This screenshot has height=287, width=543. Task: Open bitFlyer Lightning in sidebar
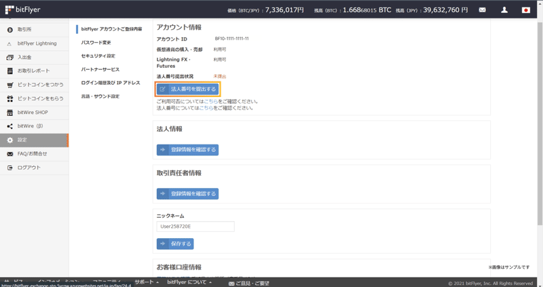(x=35, y=43)
